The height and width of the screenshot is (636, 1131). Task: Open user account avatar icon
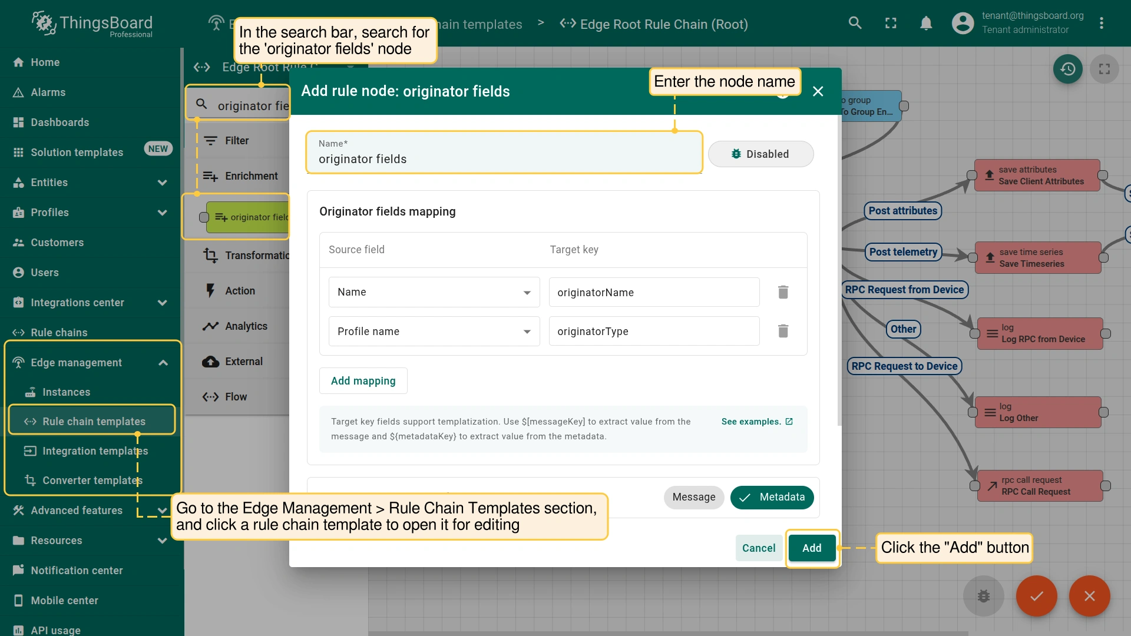pyautogui.click(x=963, y=23)
